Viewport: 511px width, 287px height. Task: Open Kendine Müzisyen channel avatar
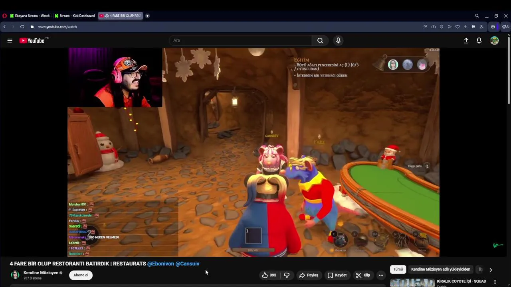15,275
